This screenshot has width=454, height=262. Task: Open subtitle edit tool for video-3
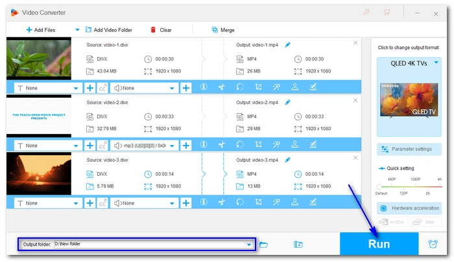[x=313, y=202]
